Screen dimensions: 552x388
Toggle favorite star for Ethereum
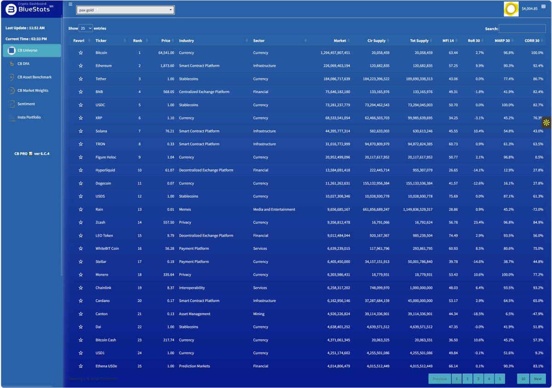pyautogui.click(x=81, y=66)
